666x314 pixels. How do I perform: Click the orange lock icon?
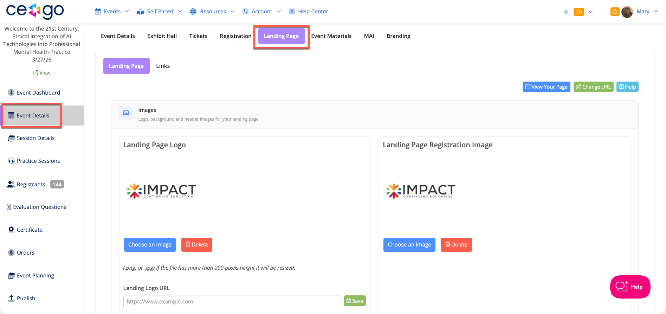[x=615, y=12]
